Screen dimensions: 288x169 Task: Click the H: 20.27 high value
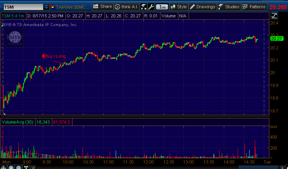click(94, 16)
